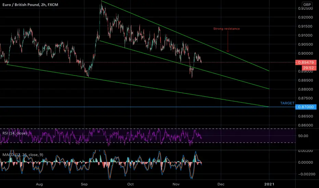Viewport: 319px width, 188px height.
Task: Select the blue 0.87000 target price label
Action: [306, 107]
